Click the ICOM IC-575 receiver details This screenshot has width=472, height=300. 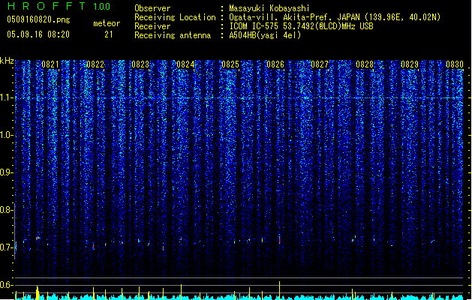[x=301, y=26]
